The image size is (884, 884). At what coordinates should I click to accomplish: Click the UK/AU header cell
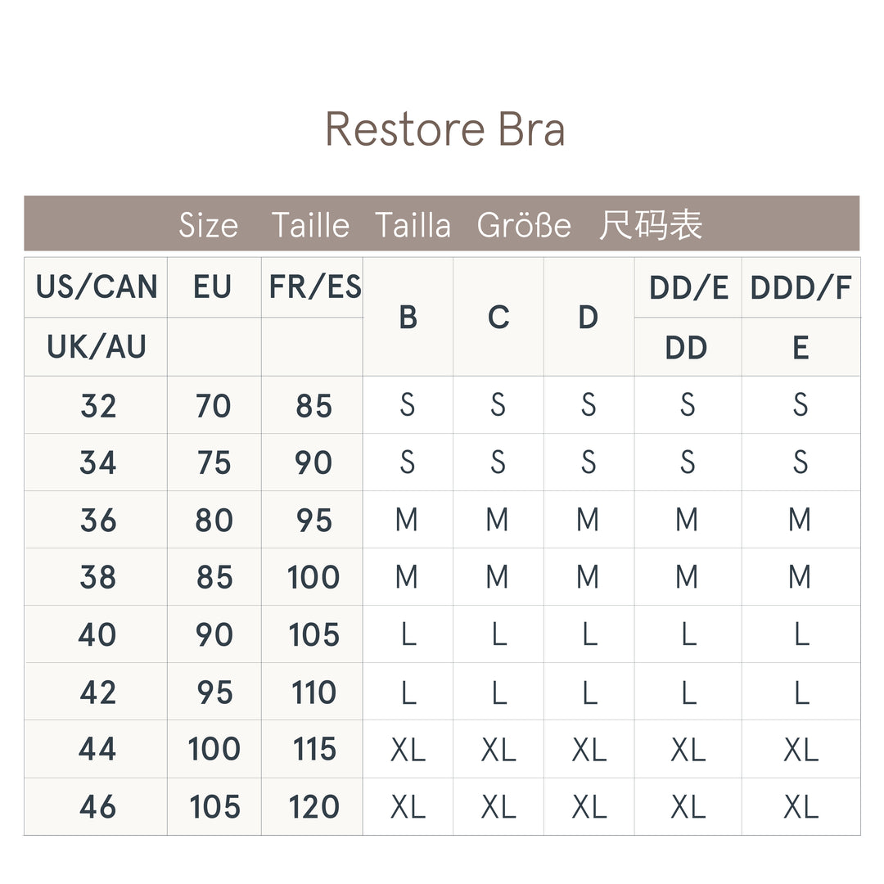tap(97, 347)
